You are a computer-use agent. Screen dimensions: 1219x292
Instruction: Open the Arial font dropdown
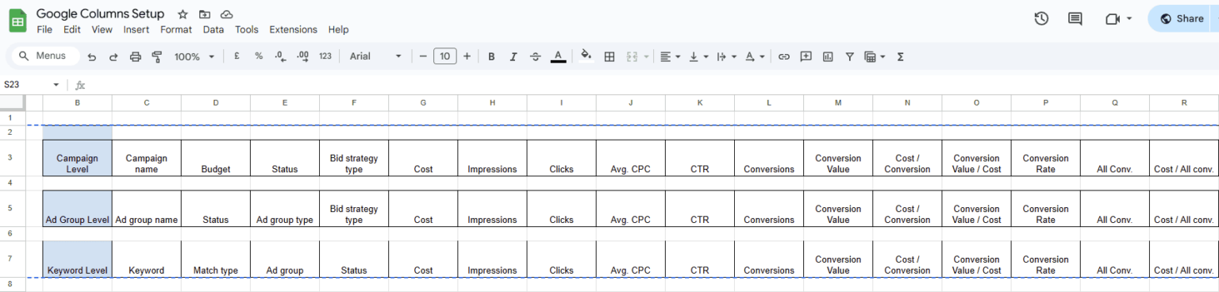[x=376, y=56]
